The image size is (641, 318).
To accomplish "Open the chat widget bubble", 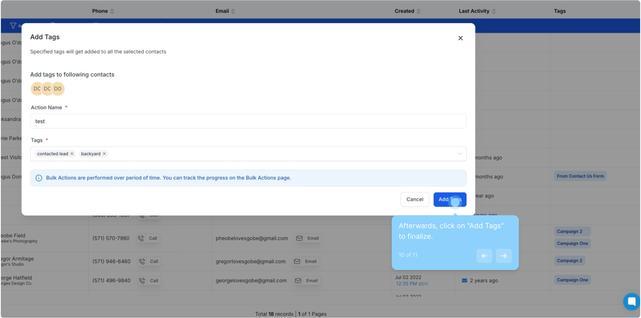I will [x=631, y=301].
